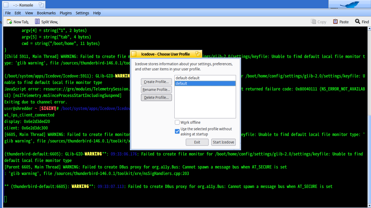Click the Paste clipboard icon
Screen dimensions: 371x208
(335, 22)
